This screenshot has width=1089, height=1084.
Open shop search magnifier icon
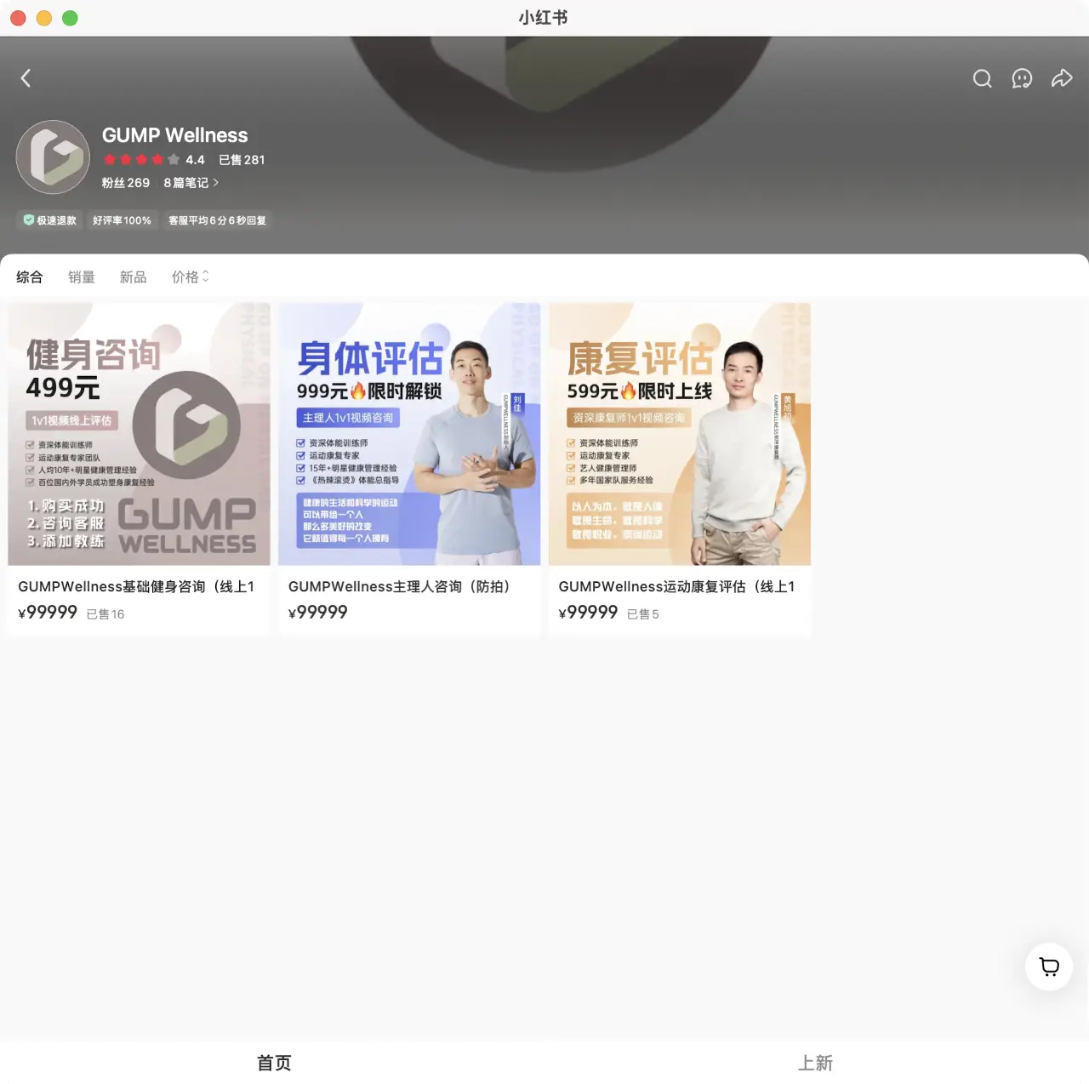coord(983,78)
